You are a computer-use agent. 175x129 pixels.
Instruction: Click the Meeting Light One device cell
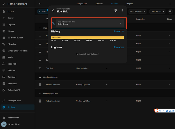tap(83, 85)
